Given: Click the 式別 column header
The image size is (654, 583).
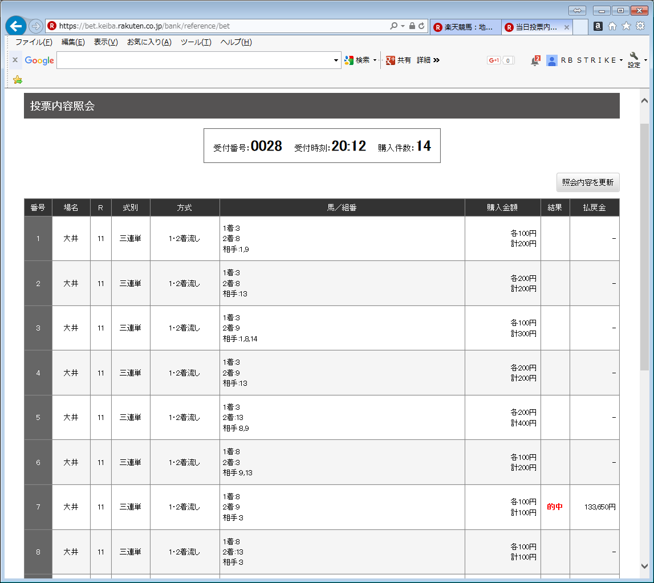Looking at the screenshot, I should point(131,207).
